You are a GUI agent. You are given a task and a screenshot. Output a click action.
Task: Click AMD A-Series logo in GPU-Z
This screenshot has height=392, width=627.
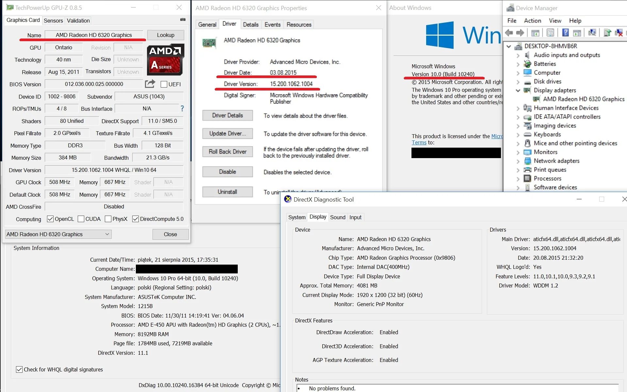[166, 60]
